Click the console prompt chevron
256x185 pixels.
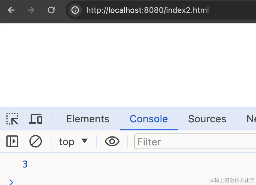pos(11,182)
